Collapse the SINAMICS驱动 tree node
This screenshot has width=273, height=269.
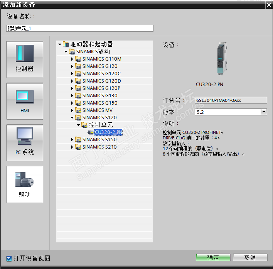[66, 52]
